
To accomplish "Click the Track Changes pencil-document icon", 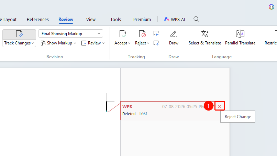I will pyautogui.click(x=19, y=34).
